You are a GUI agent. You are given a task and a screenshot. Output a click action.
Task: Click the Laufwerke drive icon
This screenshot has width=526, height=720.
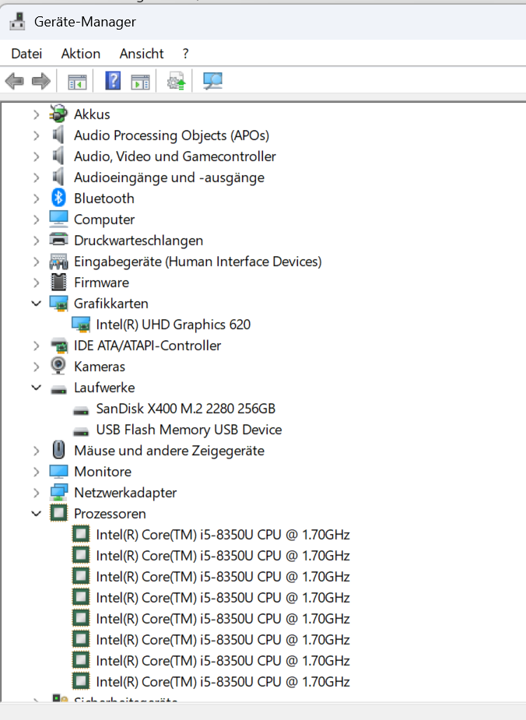coord(58,390)
